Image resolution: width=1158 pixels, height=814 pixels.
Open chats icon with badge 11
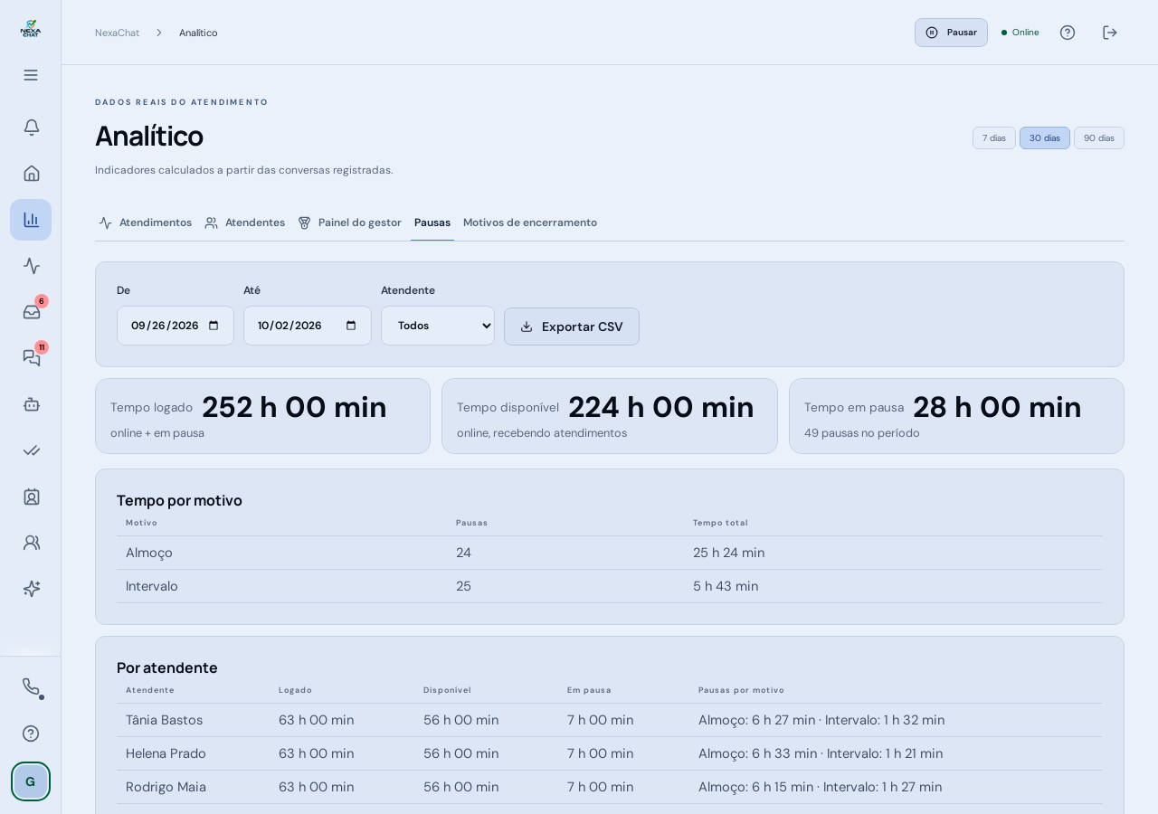pos(31,358)
